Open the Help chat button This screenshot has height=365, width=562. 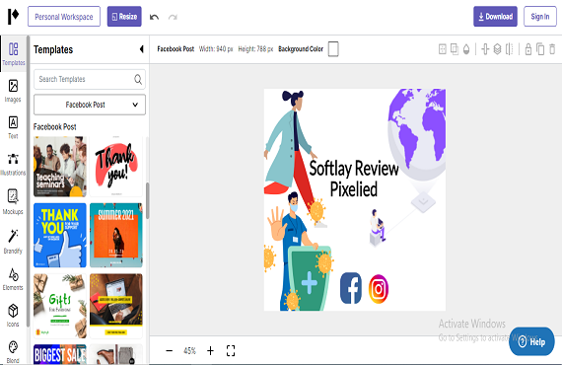[531, 341]
